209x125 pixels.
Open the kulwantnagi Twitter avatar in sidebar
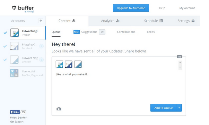[x=14, y=33]
